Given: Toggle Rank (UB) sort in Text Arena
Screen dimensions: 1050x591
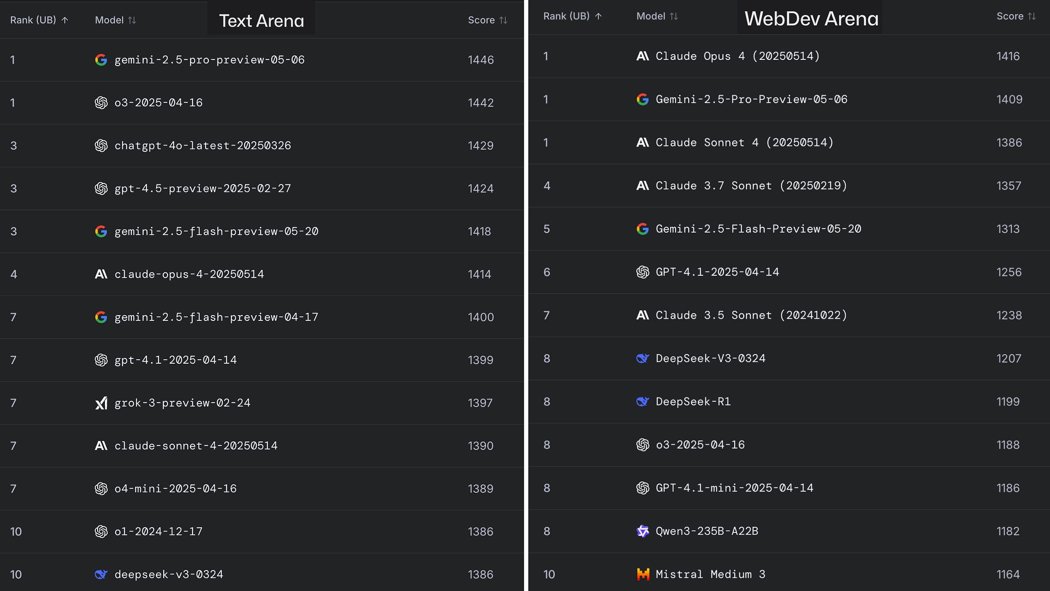Looking at the screenshot, I should click(39, 20).
